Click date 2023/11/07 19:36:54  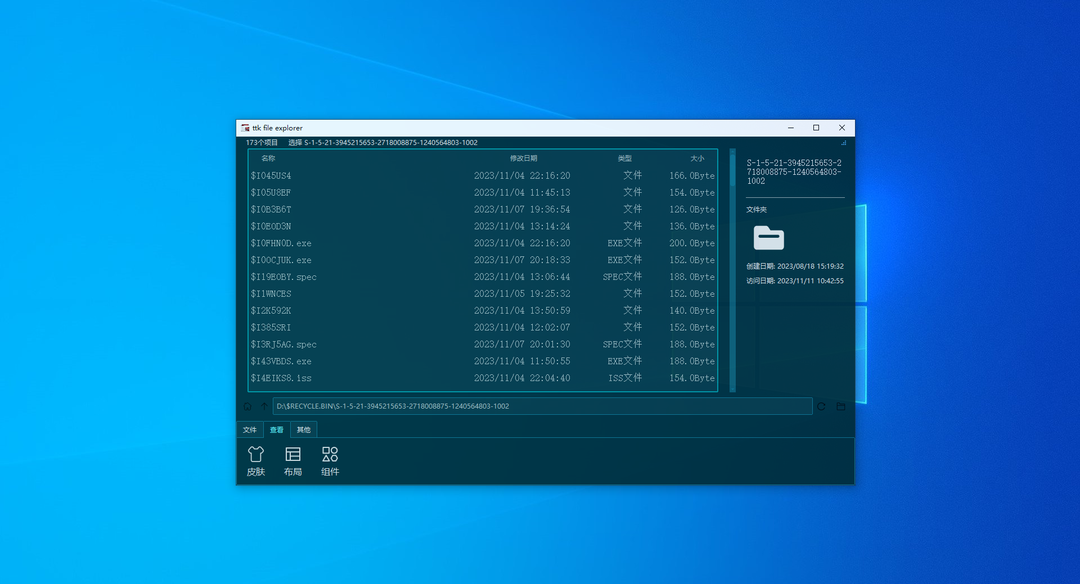522,210
